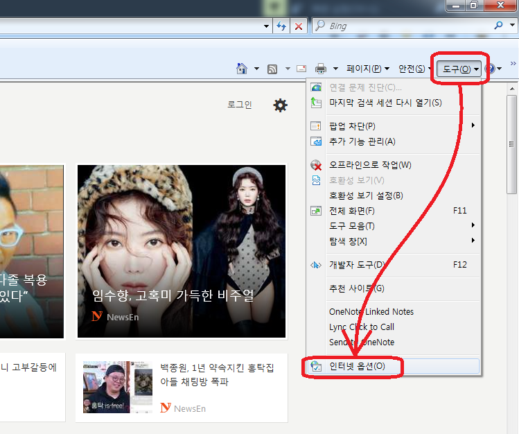519x434 pixels.
Task: Select 인터넷 옵션(O) from the menu
Action: pos(357,366)
